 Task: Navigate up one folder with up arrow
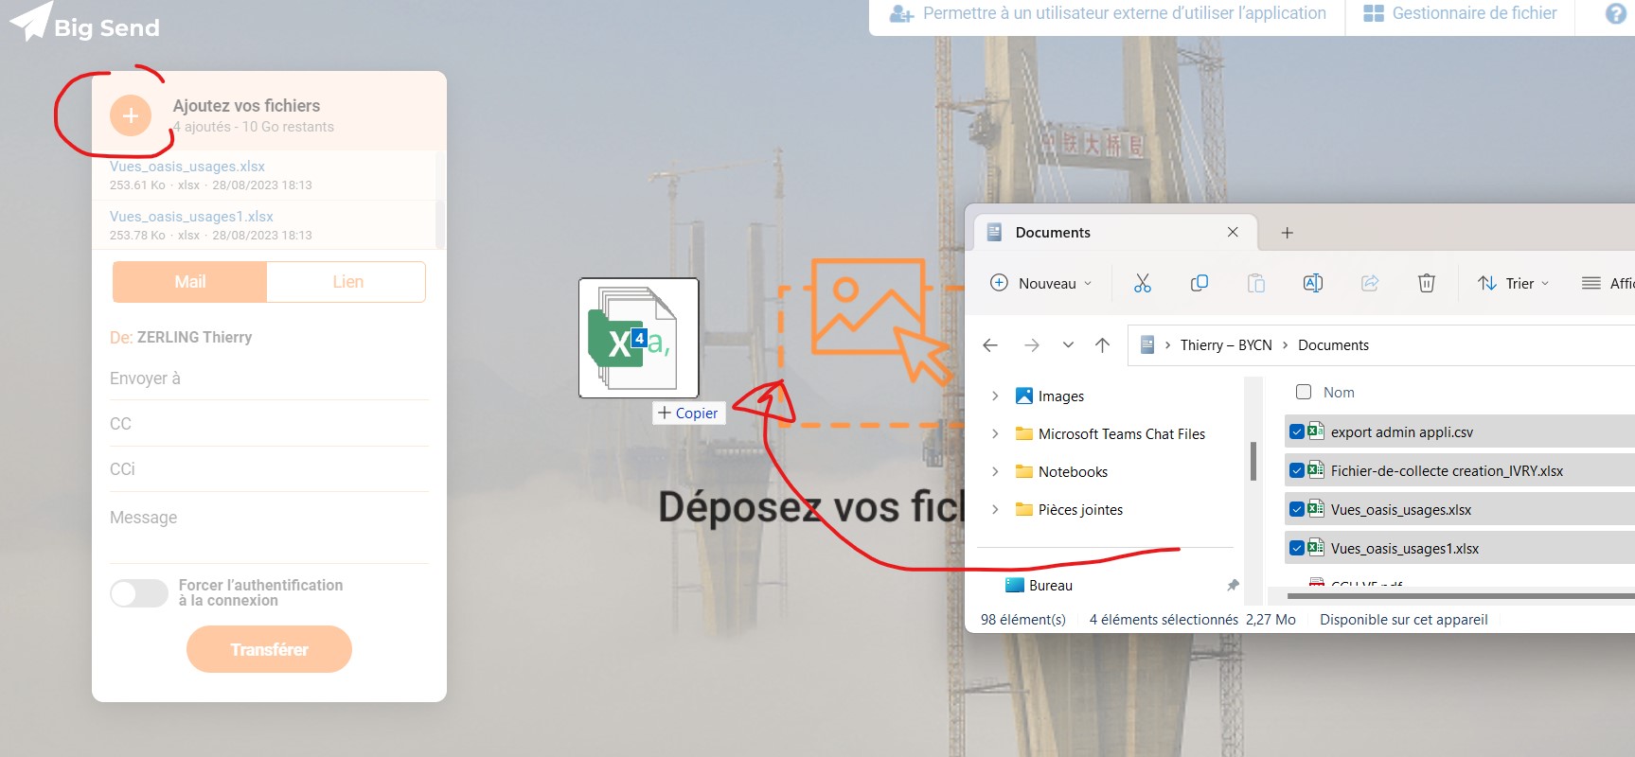click(1102, 345)
